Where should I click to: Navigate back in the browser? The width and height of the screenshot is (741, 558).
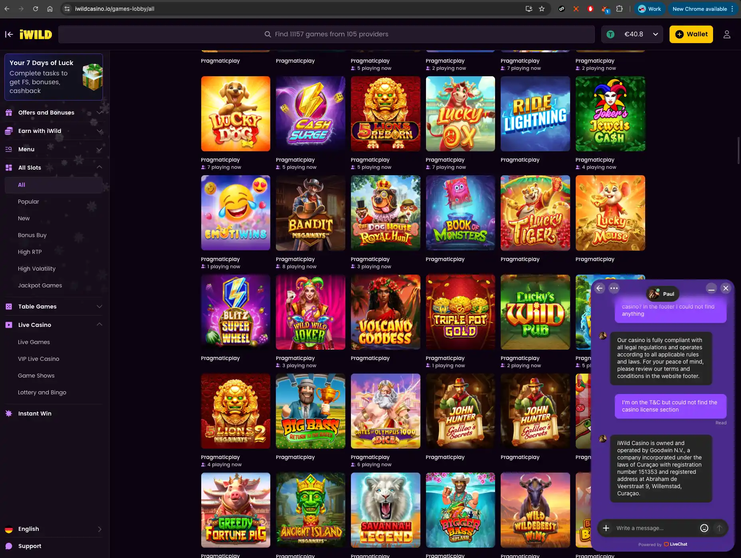7,9
